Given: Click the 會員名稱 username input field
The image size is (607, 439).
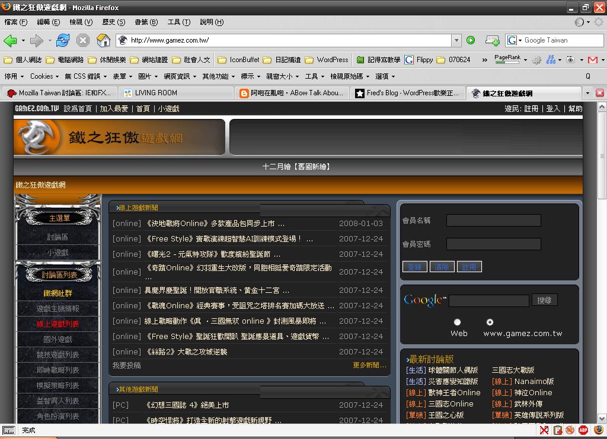Looking at the screenshot, I should pos(493,221).
